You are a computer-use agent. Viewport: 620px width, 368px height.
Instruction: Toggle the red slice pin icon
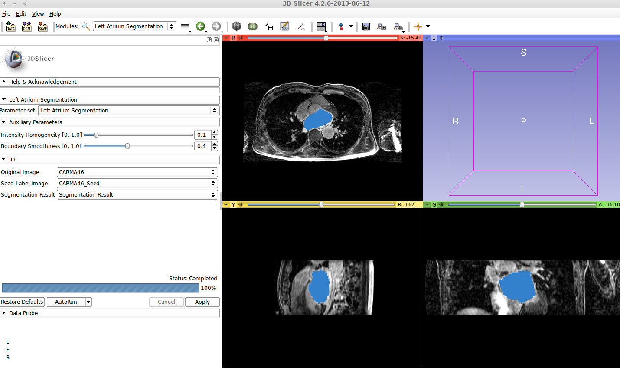pos(226,38)
